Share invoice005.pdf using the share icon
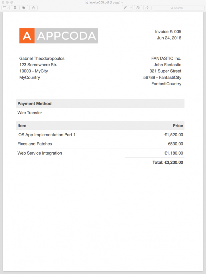206x274 pixels. click(33, 8)
